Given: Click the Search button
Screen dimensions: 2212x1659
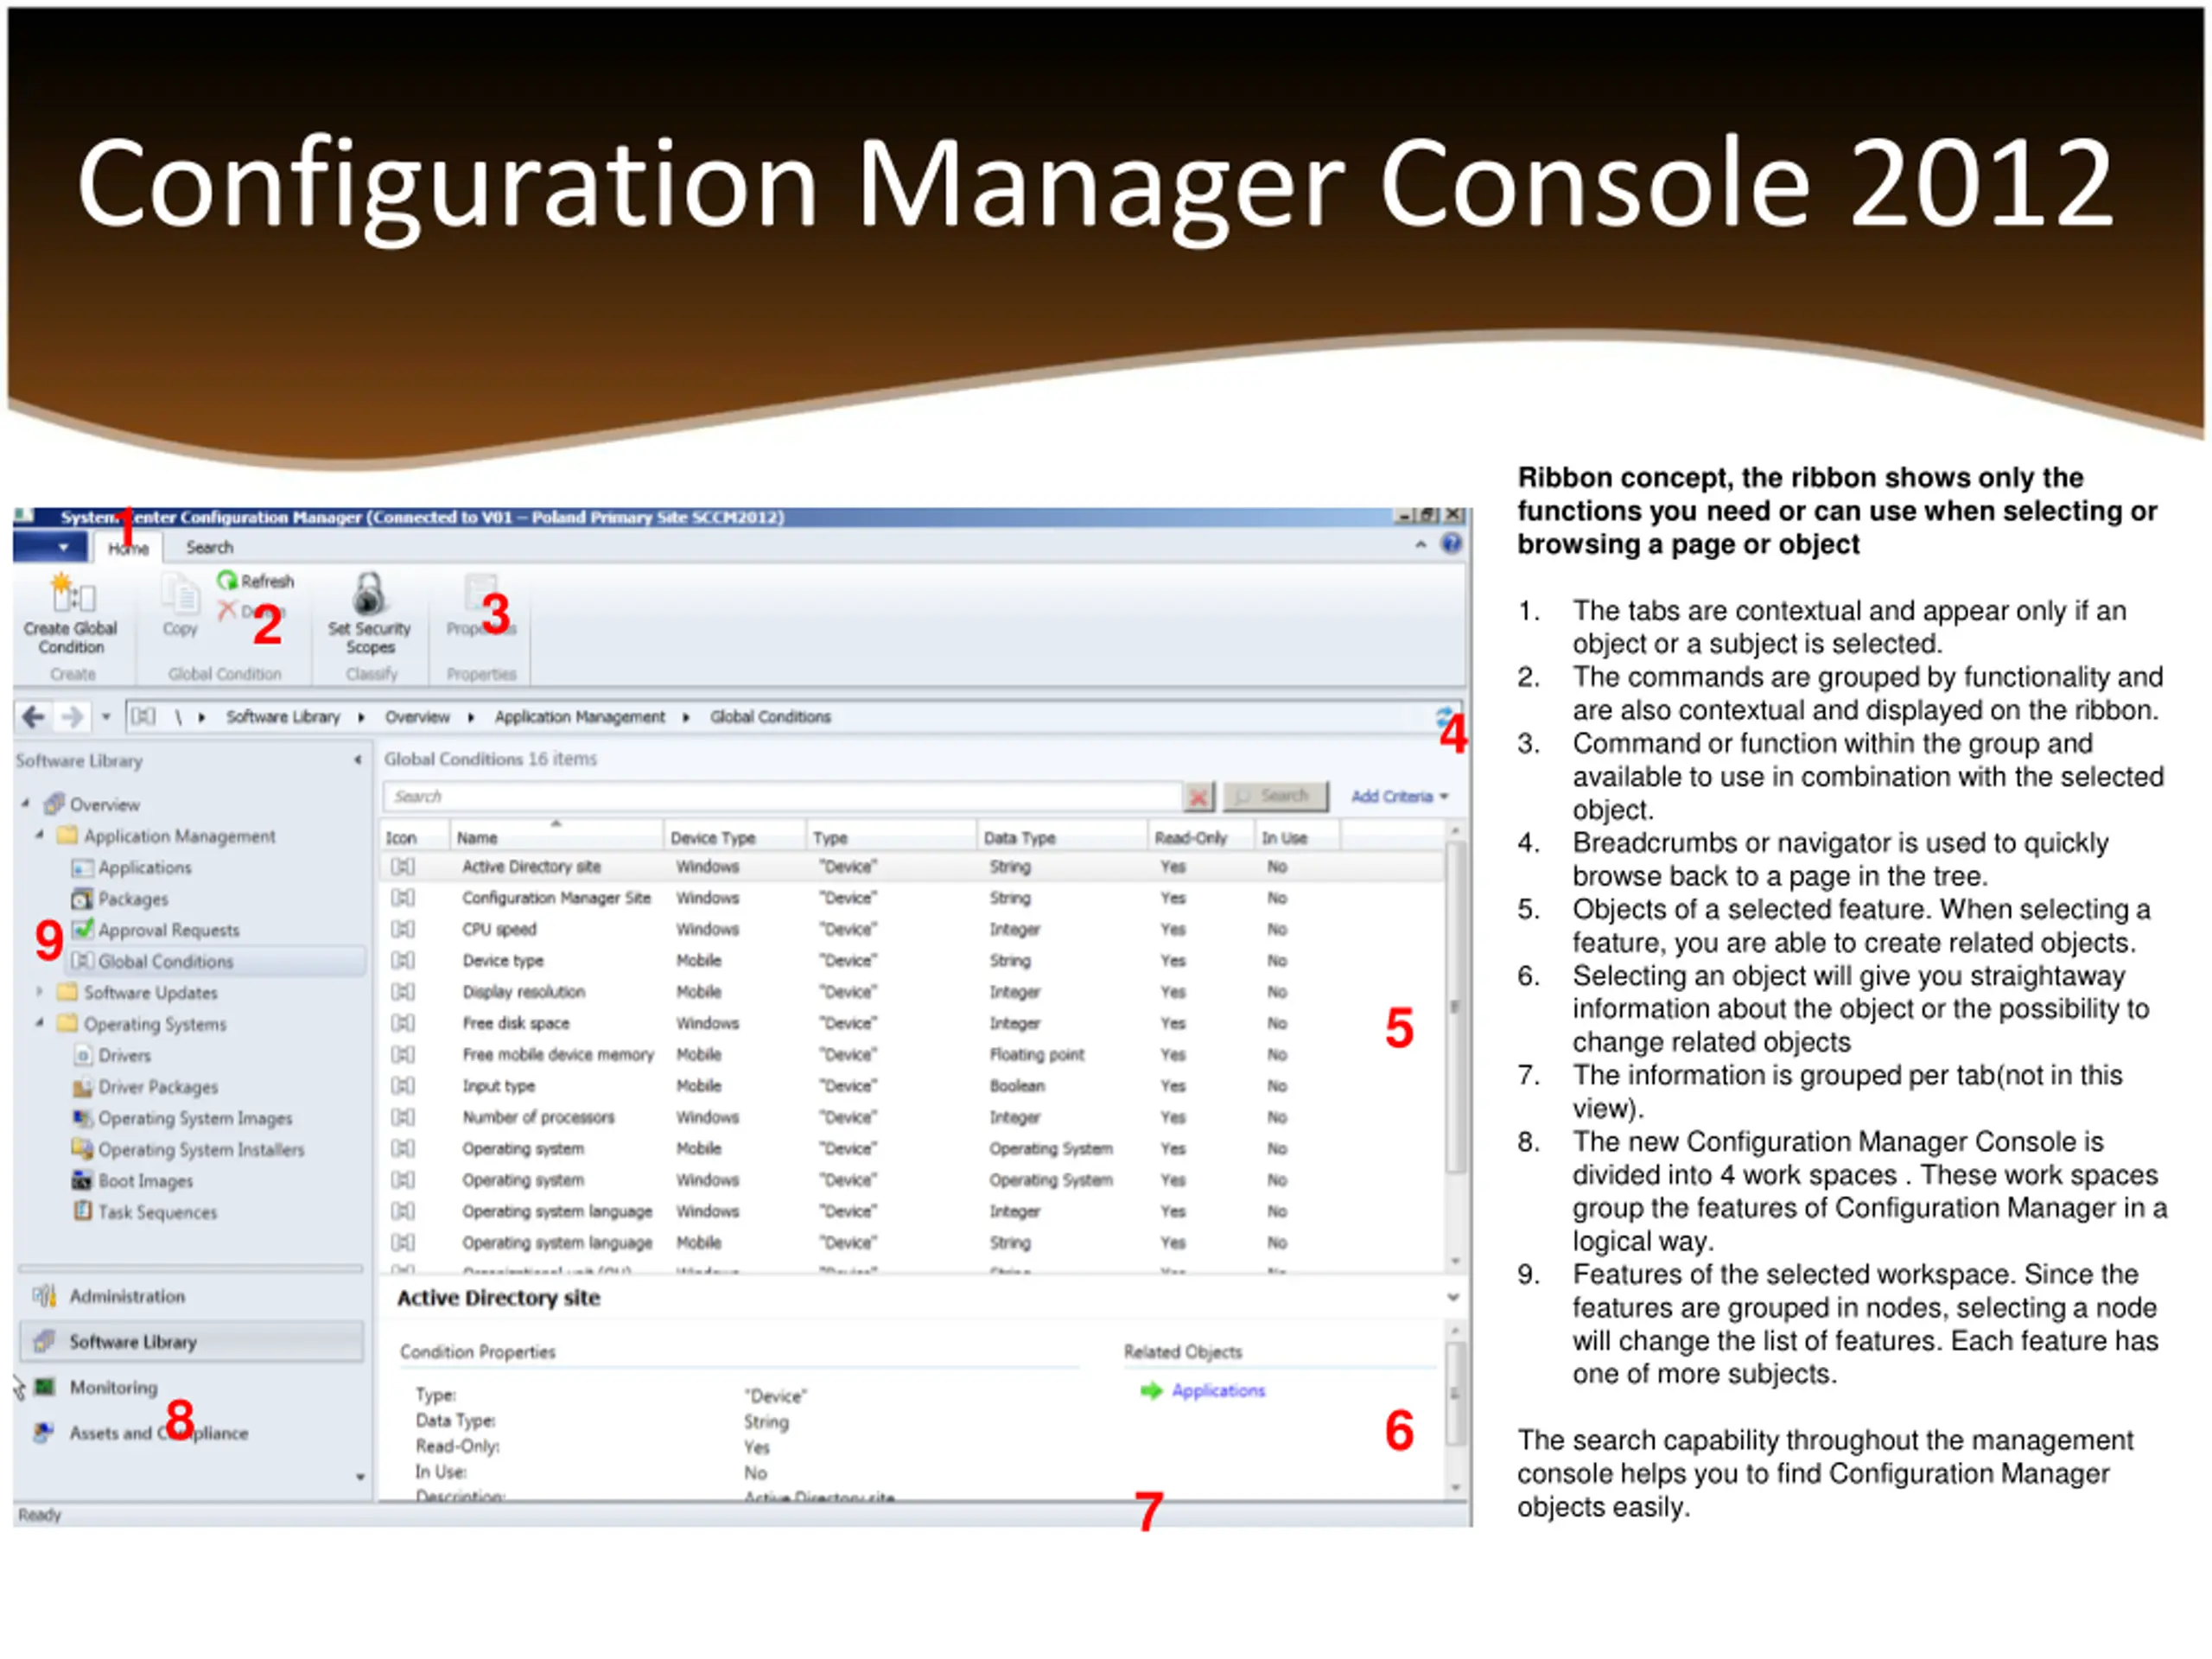Looking at the screenshot, I should (x=1276, y=796).
